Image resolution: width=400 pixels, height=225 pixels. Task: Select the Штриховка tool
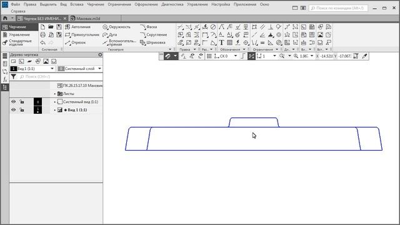152,42
